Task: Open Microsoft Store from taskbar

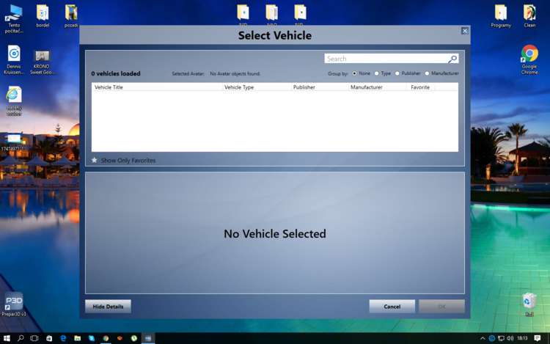Action: [49, 338]
